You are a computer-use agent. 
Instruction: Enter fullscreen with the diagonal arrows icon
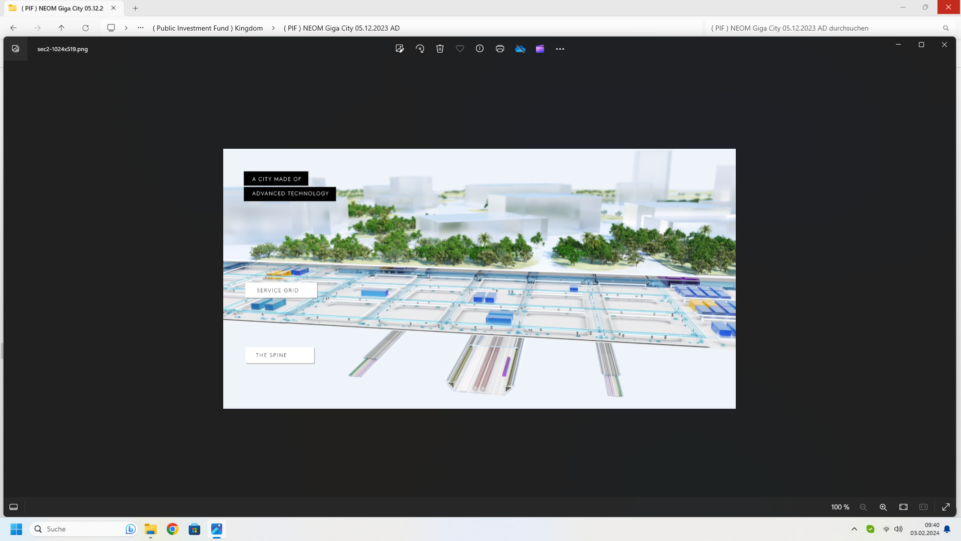(x=946, y=507)
